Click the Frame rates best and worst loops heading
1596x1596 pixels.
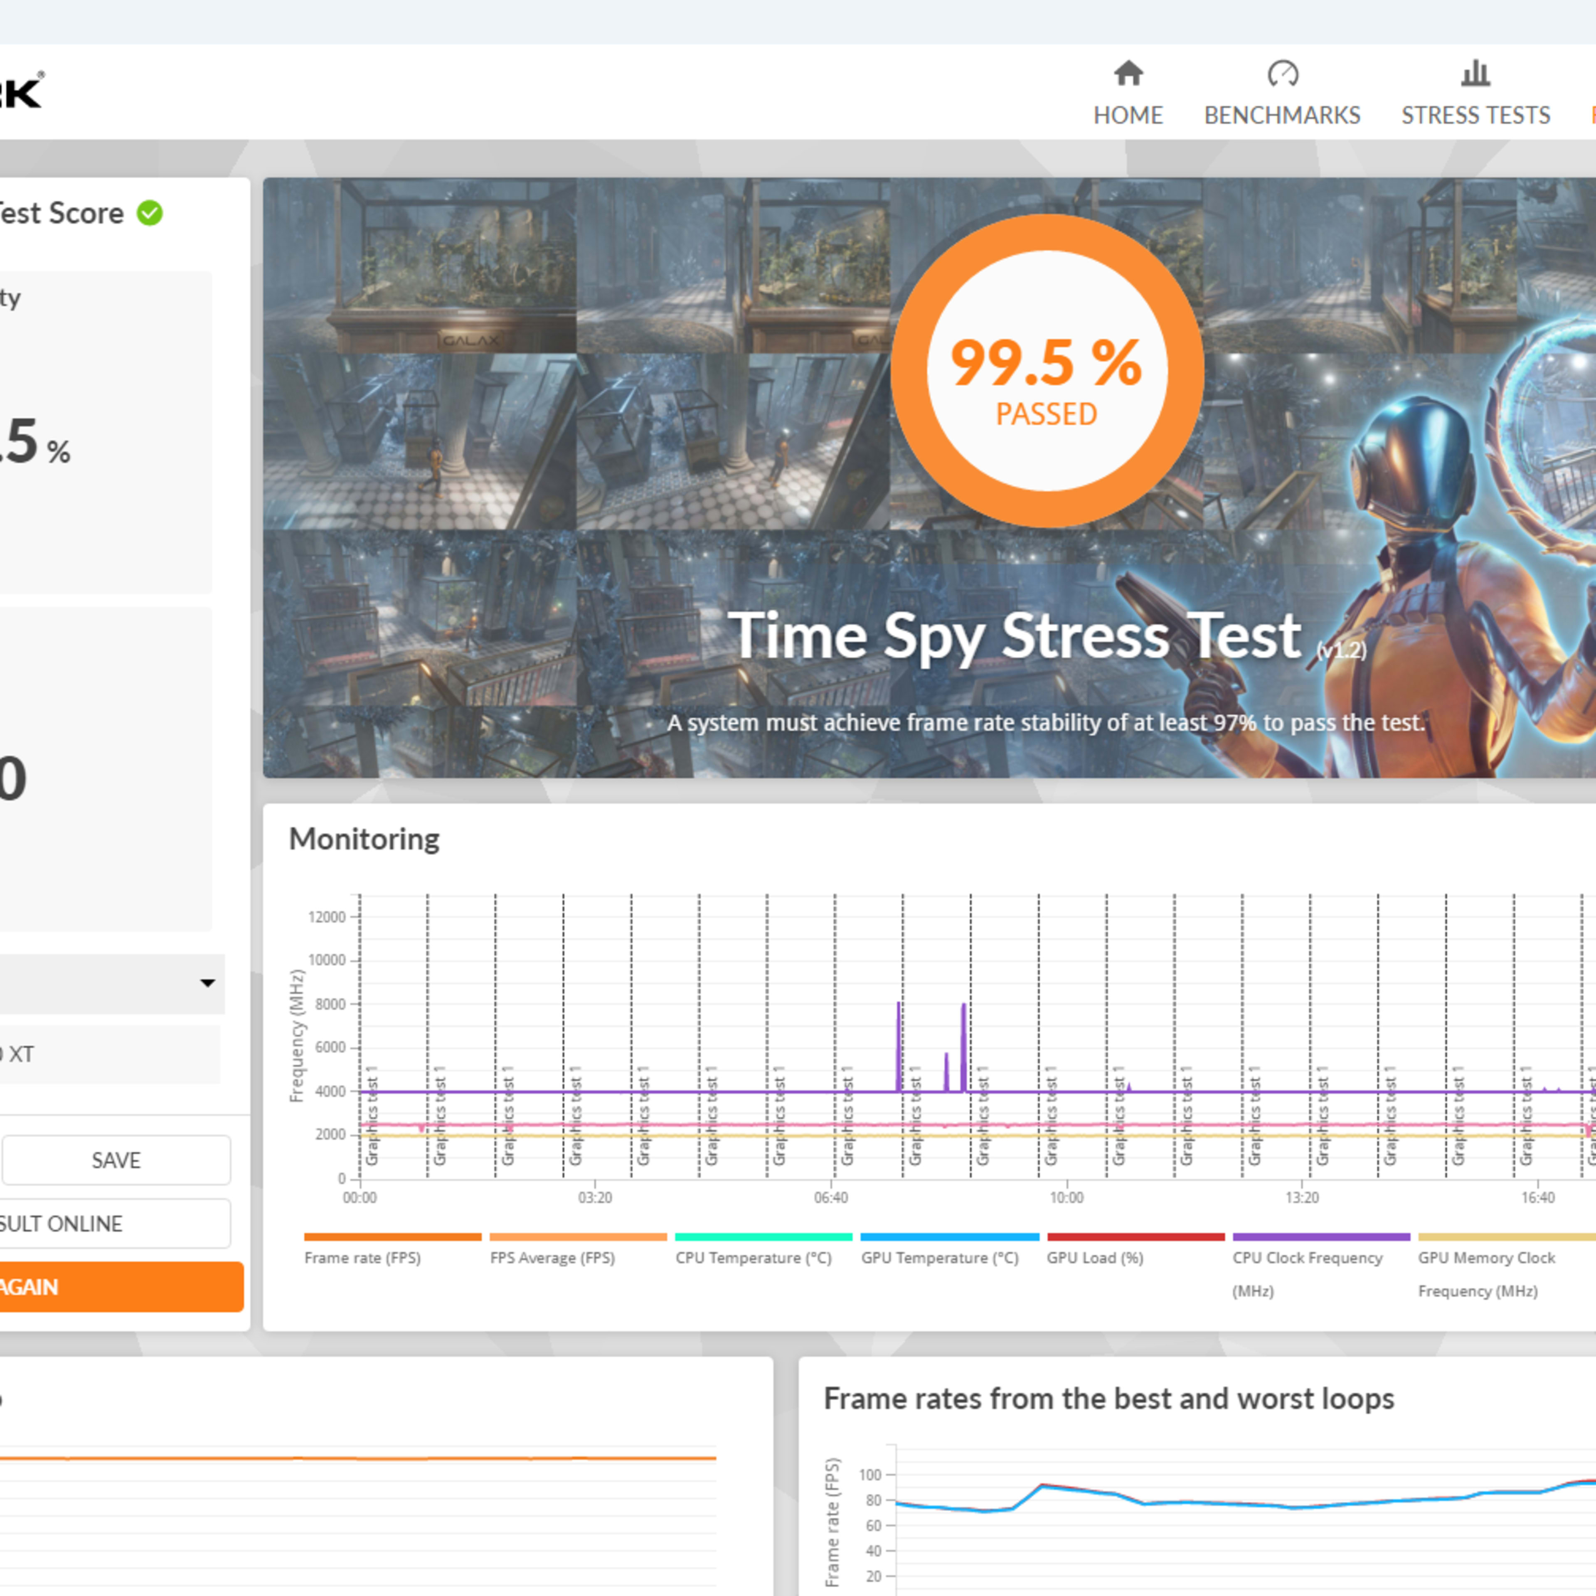[1108, 1399]
